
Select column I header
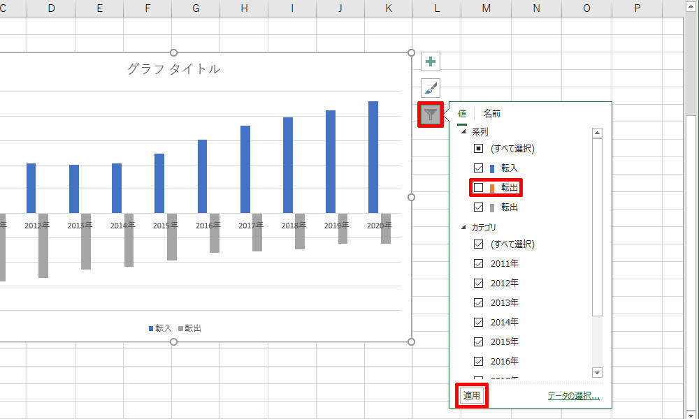click(292, 8)
